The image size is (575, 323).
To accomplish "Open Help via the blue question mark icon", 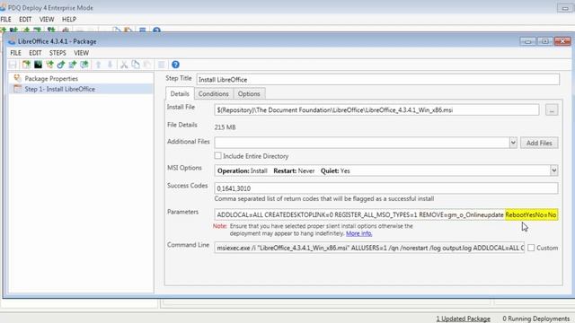I will click(175, 65).
